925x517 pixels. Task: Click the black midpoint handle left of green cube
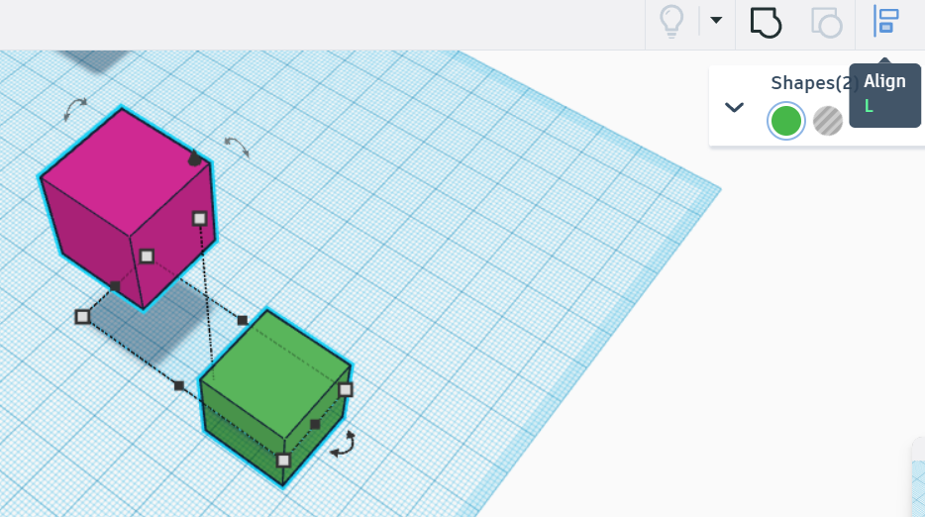point(178,386)
